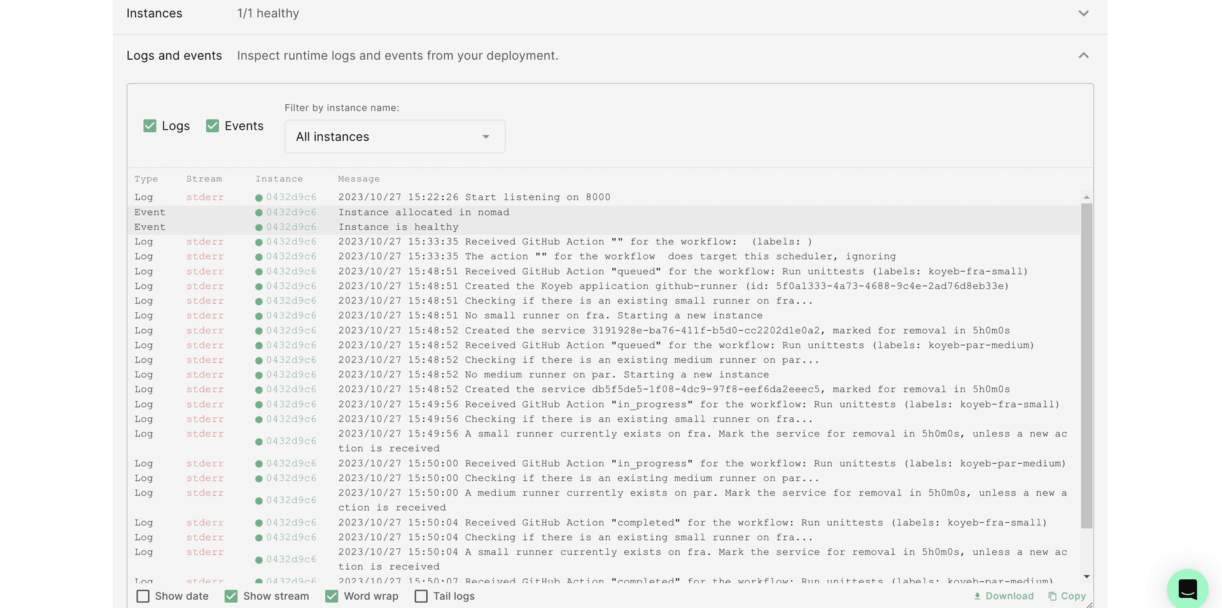Image resolution: width=1222 pixels, height=608 pixels.
Task: Turn off Word wrap checkbox
Action: tap(332, 596)
